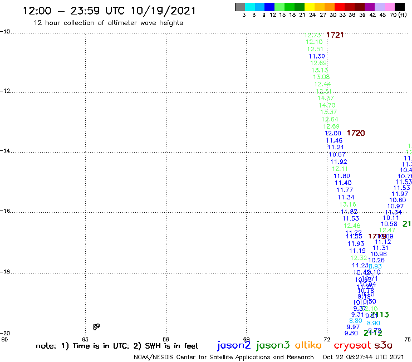
Task: Click the blue wave height value '11.30'
Action: [317, 56]
